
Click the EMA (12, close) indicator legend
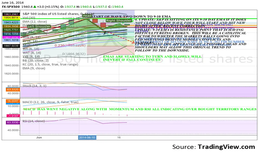(35, 22)
